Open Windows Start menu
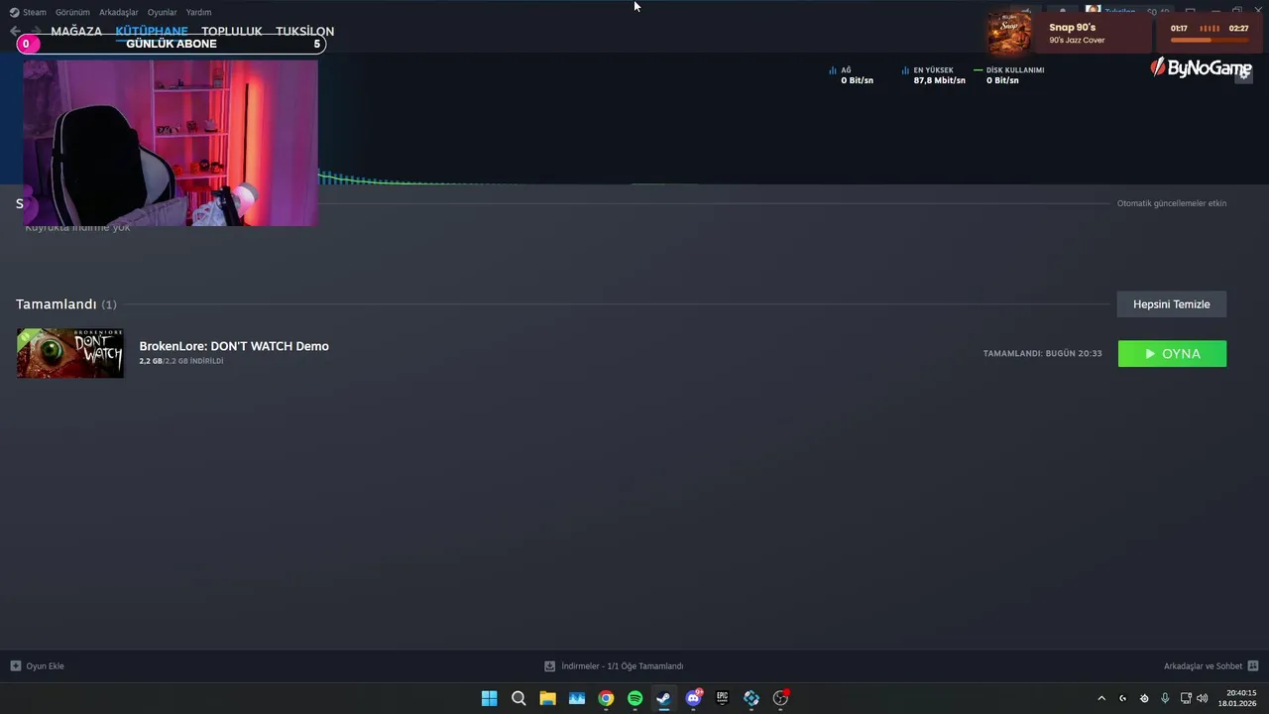 pyautogui.click(x=489, y=698)
